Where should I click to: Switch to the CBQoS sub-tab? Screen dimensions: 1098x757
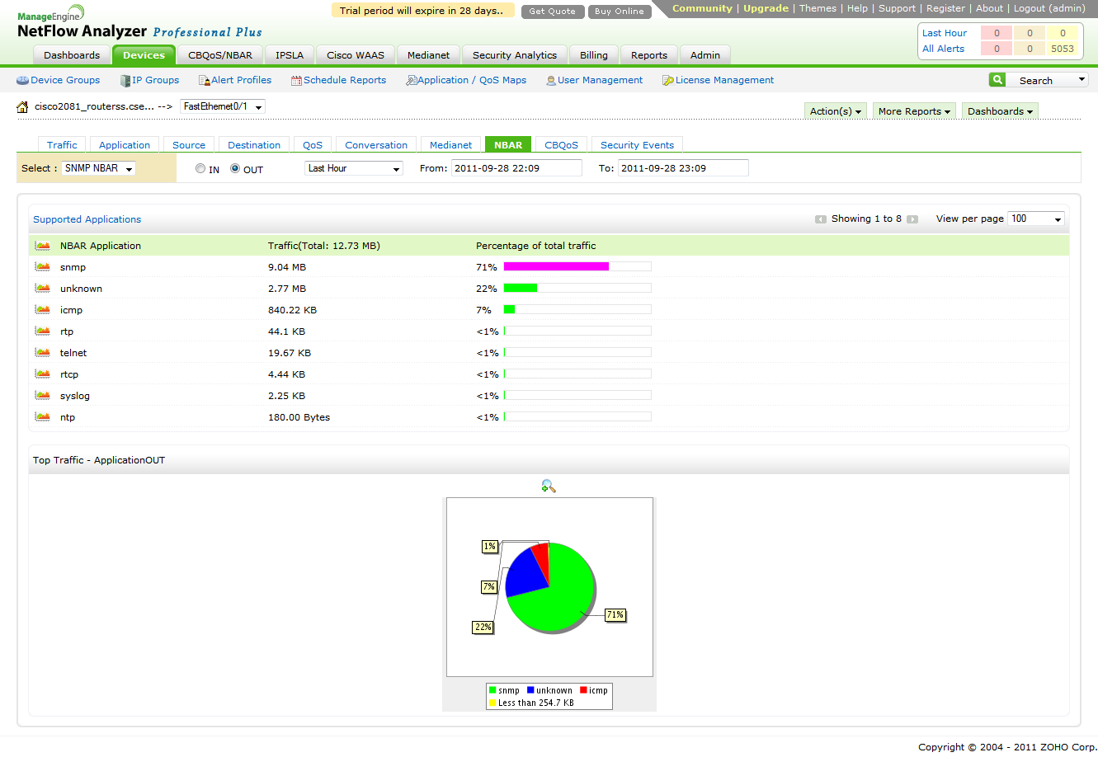[x=562, y=145]
